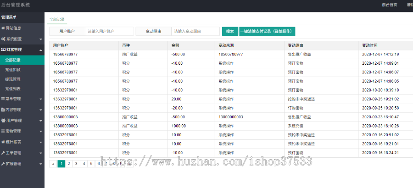Expand 菜单管理 with its dropdown arrow

[41, 99]
